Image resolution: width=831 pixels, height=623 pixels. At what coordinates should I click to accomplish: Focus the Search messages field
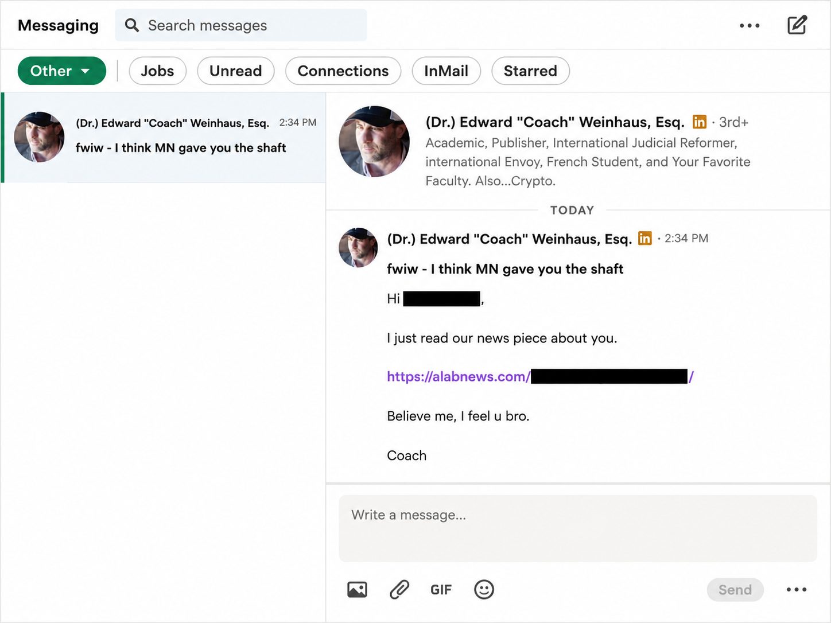pyautogui.click(x=241, y=25)
